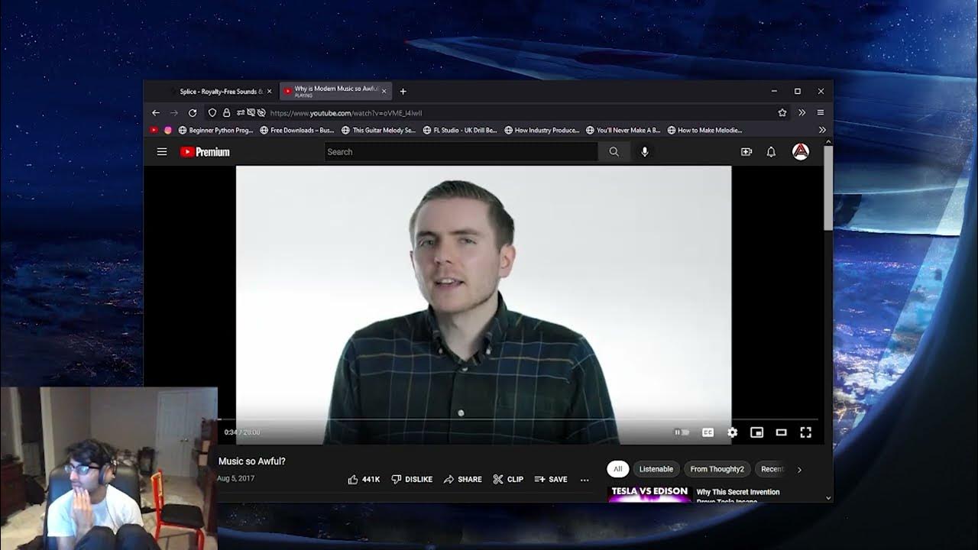Screen dimensions: 978x550
Task: Go forward with browser forward arrow
Action: 174,112
